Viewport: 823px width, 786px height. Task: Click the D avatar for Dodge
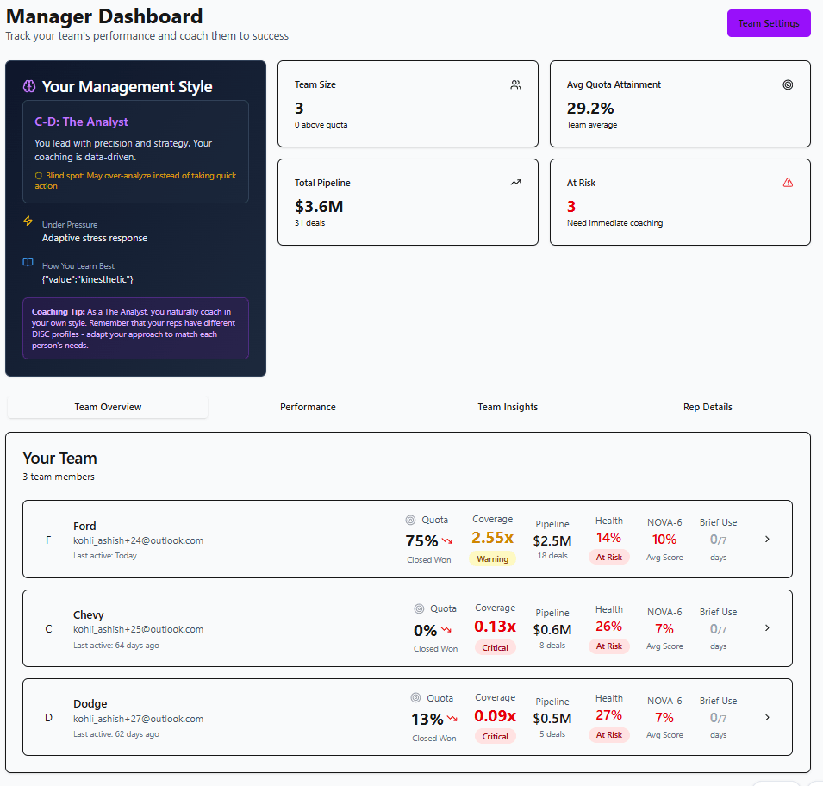[48, 718]
